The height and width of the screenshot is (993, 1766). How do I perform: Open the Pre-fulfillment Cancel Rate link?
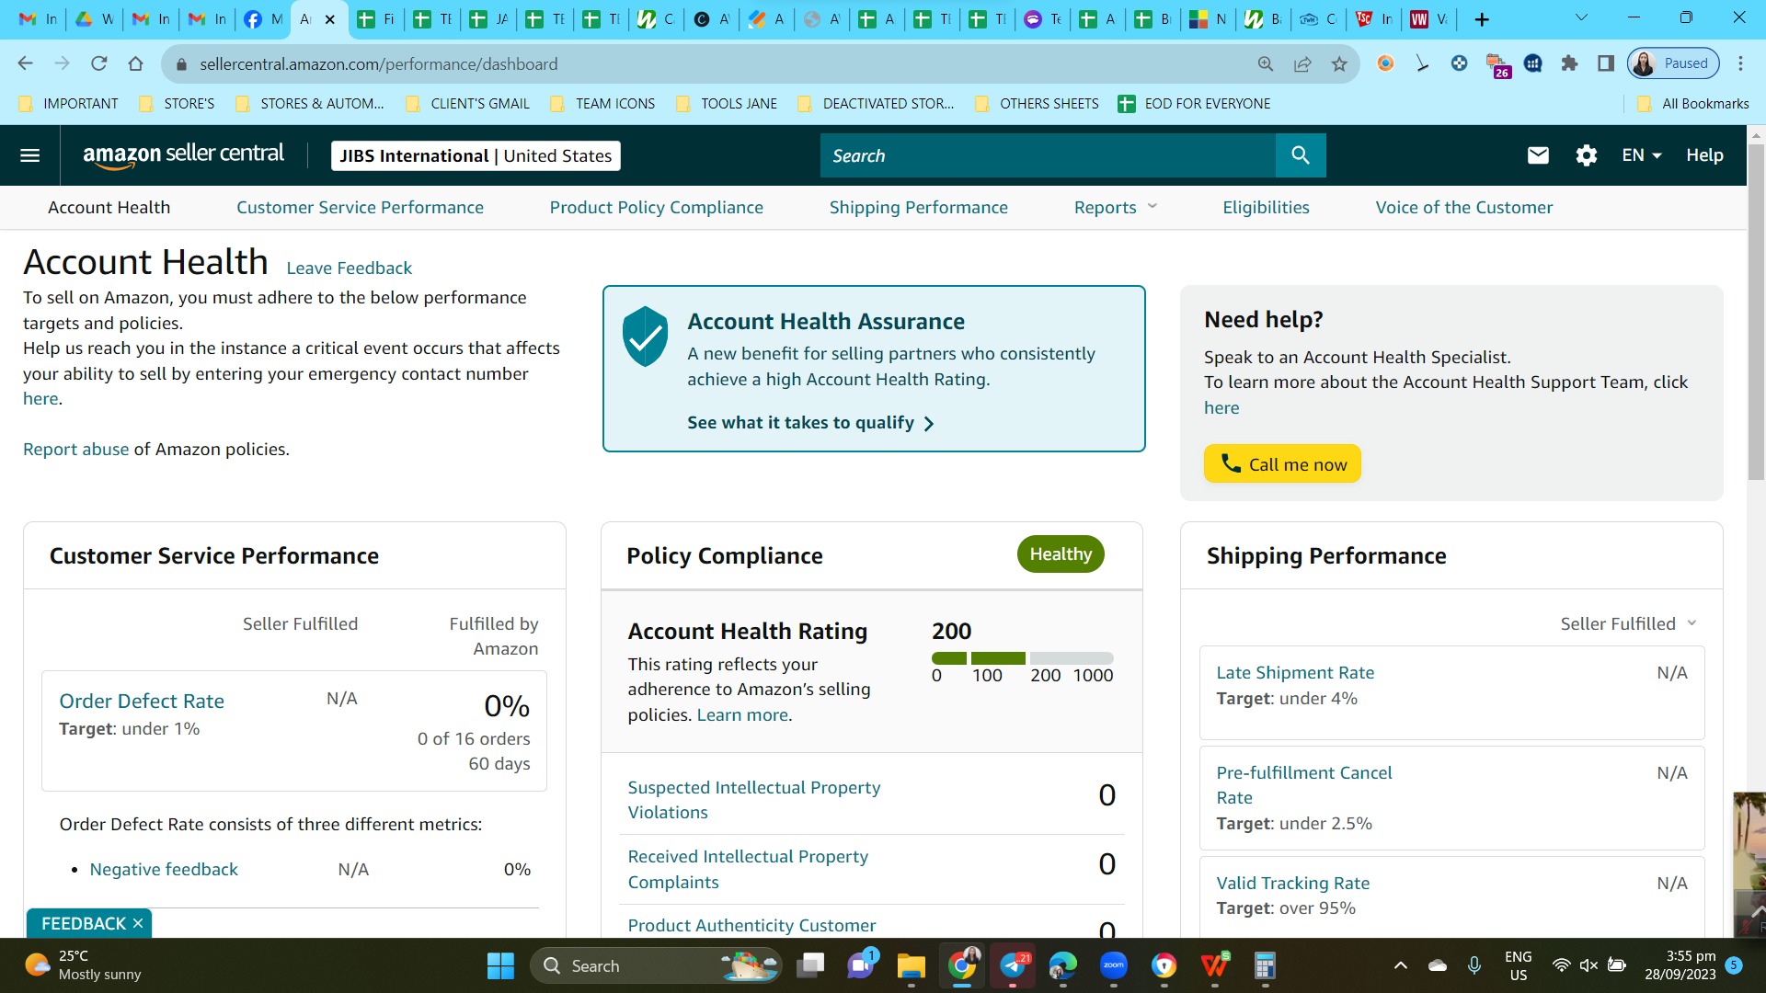(x=1304, y=785)
